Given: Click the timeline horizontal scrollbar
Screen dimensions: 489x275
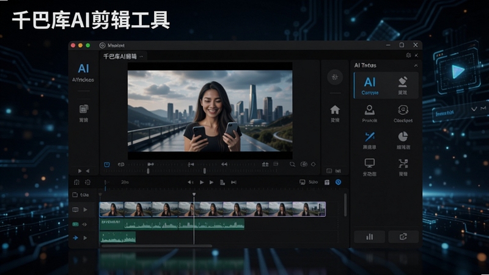Looking at the screenshot, I should pos(157,246).
